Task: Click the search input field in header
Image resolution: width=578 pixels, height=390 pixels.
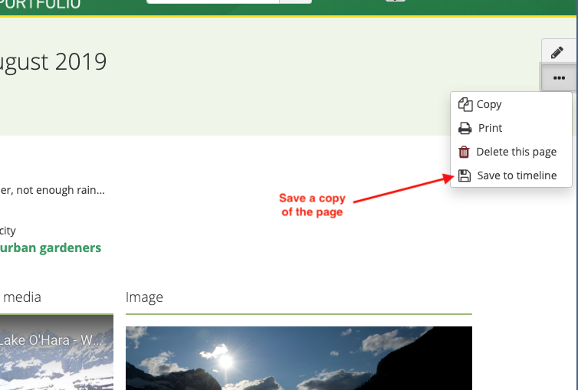Action: 212,2
